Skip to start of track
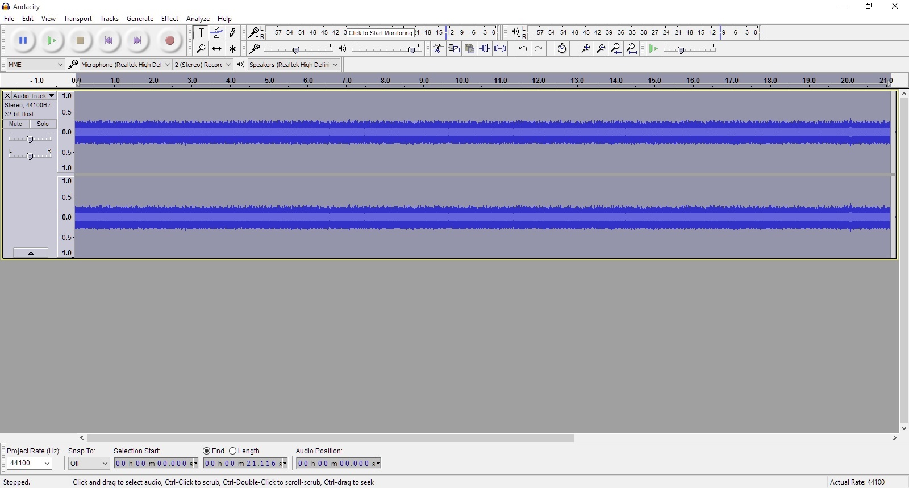 coord(109,40)
